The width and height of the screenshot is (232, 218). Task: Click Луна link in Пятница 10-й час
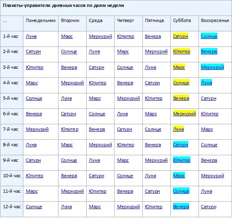tap(150, 176)
